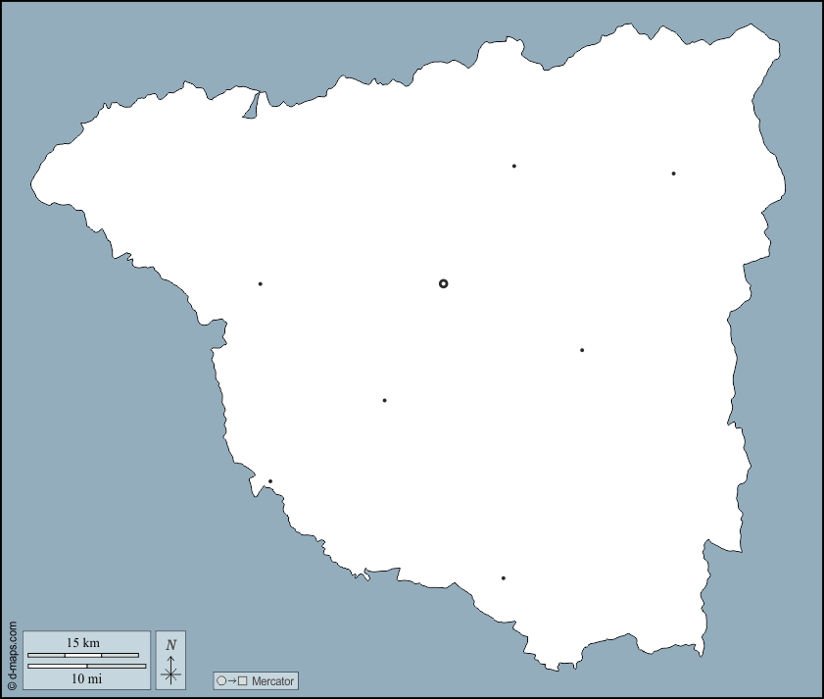
Task: Click the letter N above the compass arrow
Action: click(170, 644)
